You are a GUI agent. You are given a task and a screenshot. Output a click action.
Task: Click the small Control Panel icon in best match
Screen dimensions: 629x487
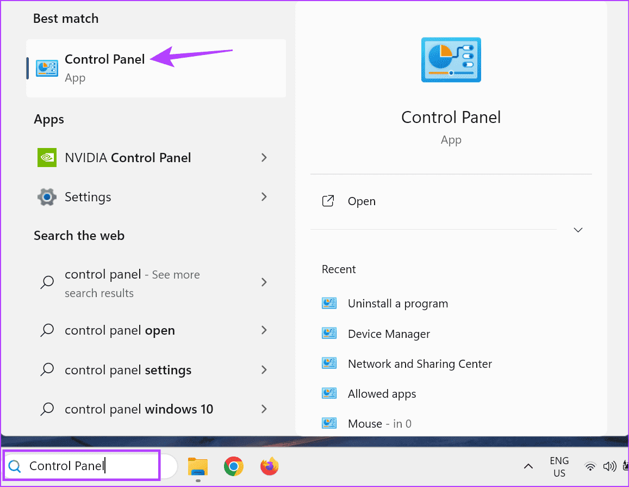click(x=47, y=68)
